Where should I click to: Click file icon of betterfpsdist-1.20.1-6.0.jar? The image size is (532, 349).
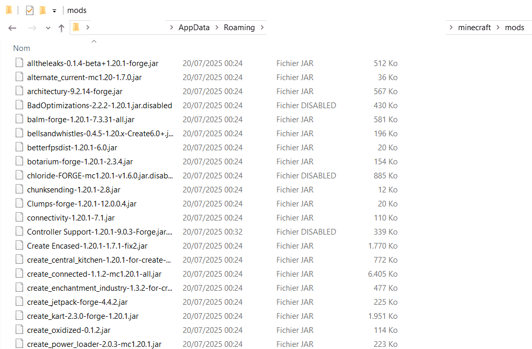tap(19, 147)
